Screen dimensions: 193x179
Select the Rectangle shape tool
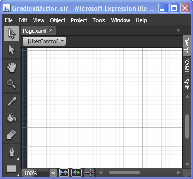[11, 169]
